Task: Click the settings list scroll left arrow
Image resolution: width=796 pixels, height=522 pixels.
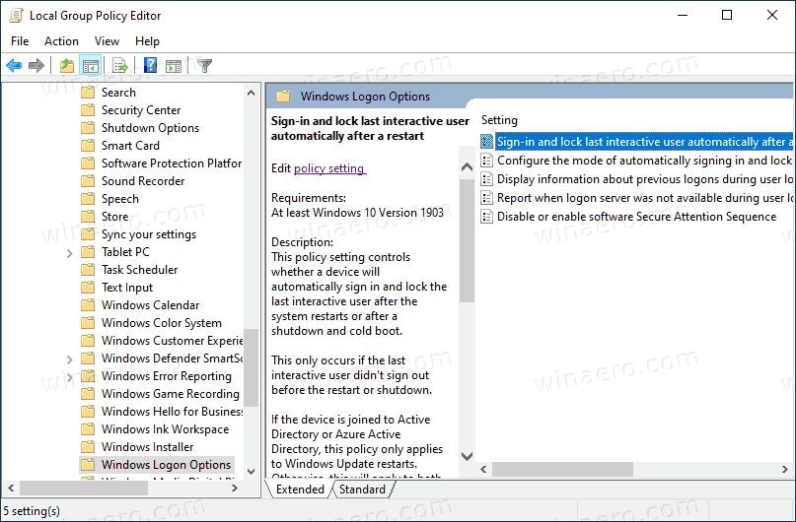Action: tap(483, 469)
